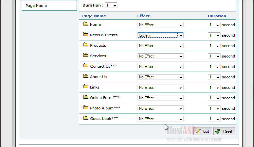Image resolution: width=254 pixels, height=147 pixels.
Task: Open the Duration dropdown for Services
Action: pos(214,56)
